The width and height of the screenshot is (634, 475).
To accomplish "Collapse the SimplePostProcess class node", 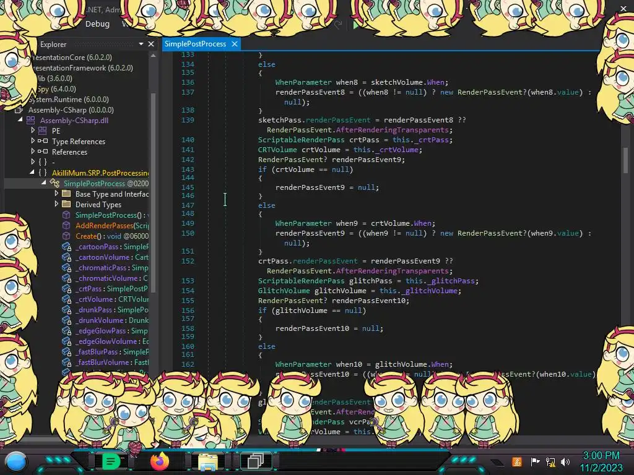I will tap(44, 183).
